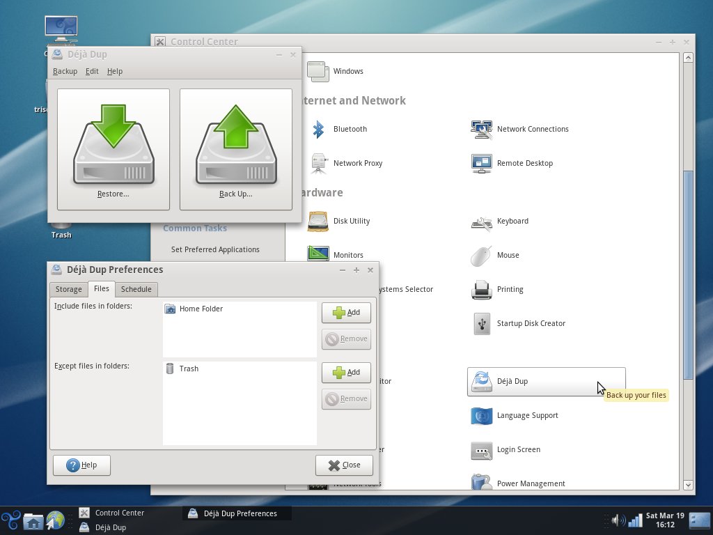Select Déjà Dup Preferences taskbar entry
The width and height of the screenshot is (713, 535).
pyautogui.click(x=237, y=513)
